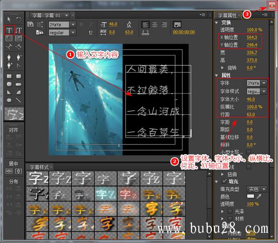Screen dimensions: 278x243
Task: Select the Add Anchor Point tool
Action: coord(9,65)
